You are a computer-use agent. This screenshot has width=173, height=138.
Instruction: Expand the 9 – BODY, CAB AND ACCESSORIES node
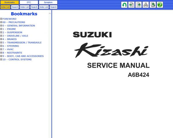(x=1, y=56)
